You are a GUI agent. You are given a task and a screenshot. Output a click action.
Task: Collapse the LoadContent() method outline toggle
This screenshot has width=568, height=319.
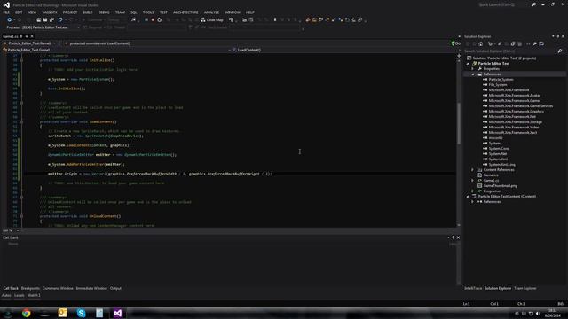click(21, 122)
